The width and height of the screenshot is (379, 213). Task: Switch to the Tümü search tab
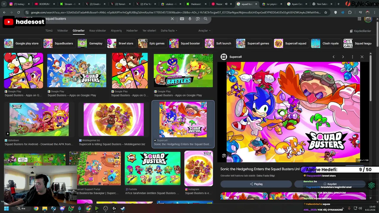click(x=49, y=31)
